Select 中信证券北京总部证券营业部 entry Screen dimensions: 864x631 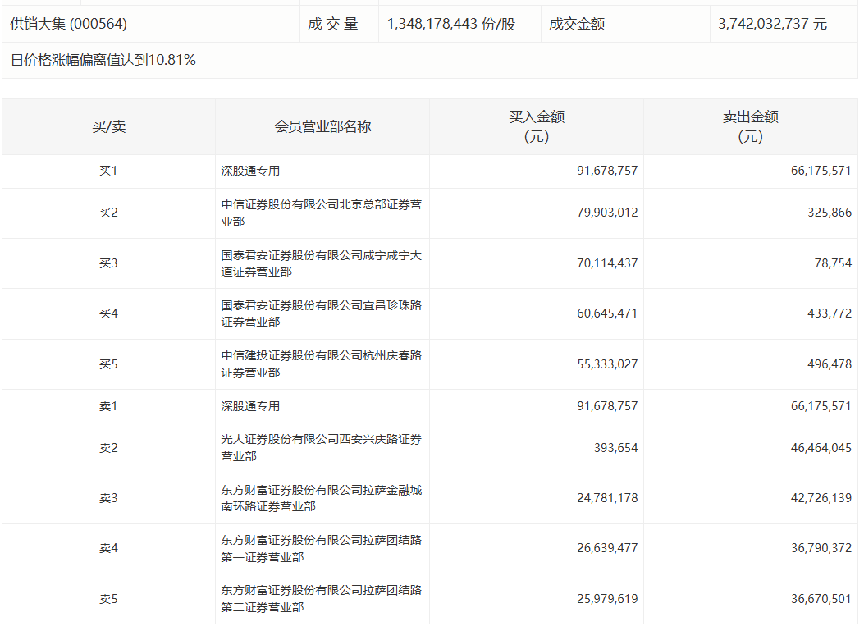[321, 213]
